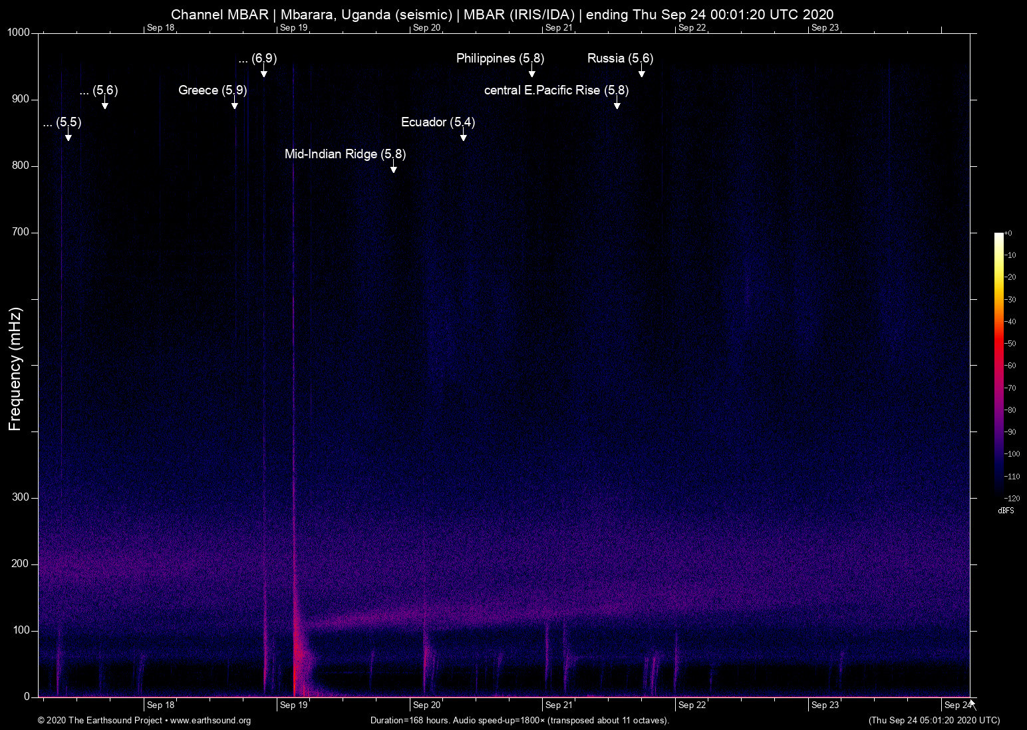Select the 'Sep 23' date on the bottom axis

point(825,705)
